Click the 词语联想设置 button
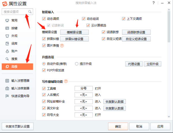This screenshot has height=133, width=173. (x=136, y=32)
